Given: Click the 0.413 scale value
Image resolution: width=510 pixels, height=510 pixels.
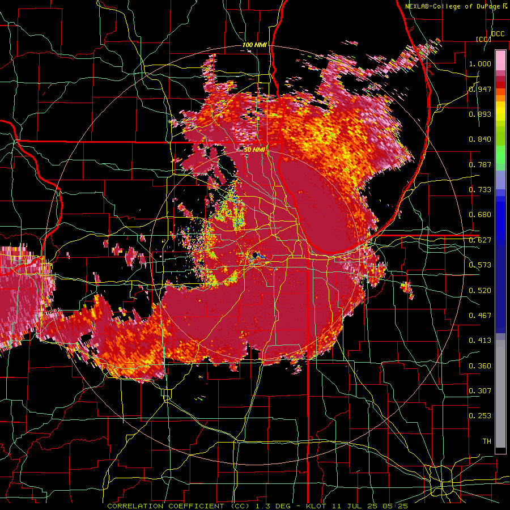Looking at the screenshot, I should (x=480, y=341).
